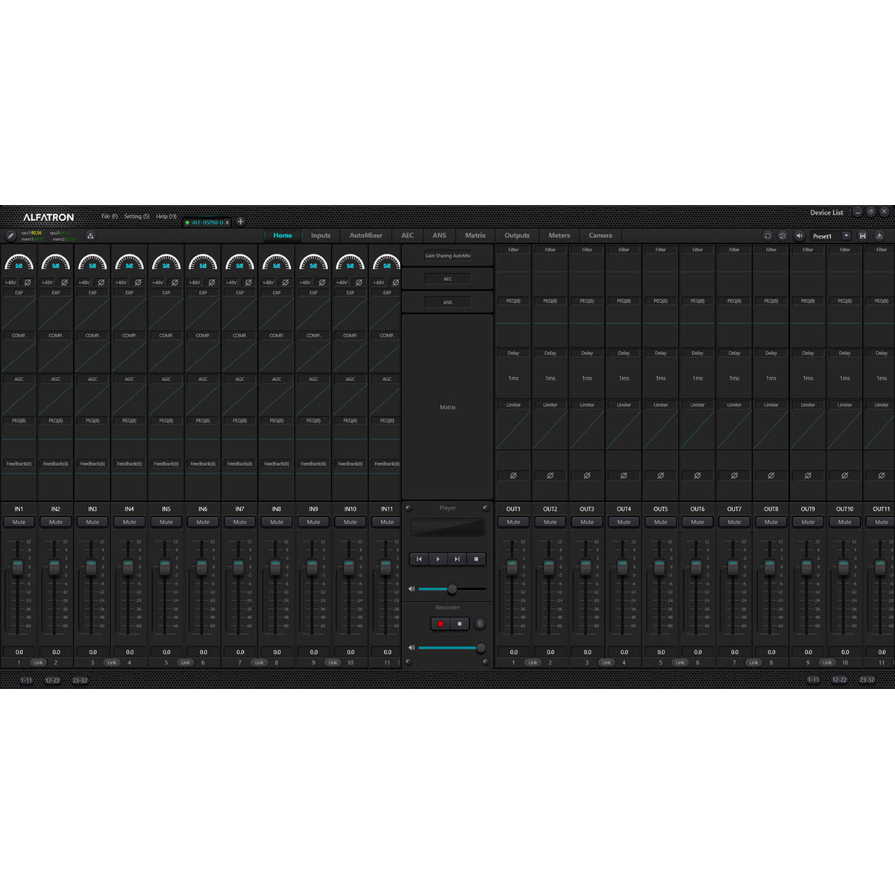Click the reset/undo circular arrow icon on toolbar

[x=767, y=236]
